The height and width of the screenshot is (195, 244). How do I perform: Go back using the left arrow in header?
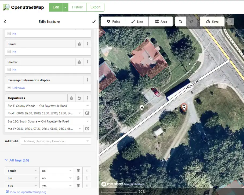click(x=5, y=22)
